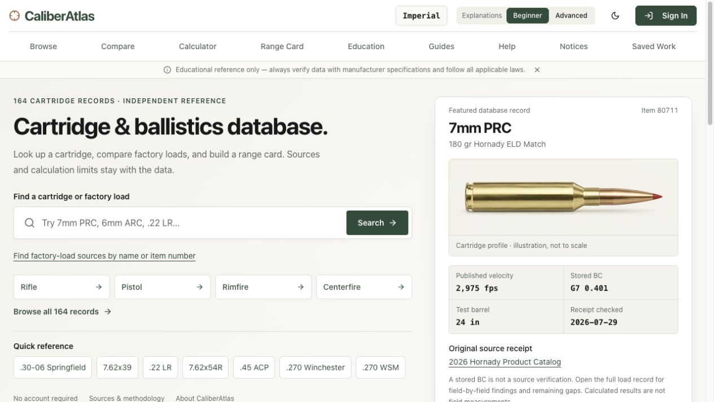Click the Test barrel 24 in value
This screenshot has width=714, height=402.
(x=467, y=322)
